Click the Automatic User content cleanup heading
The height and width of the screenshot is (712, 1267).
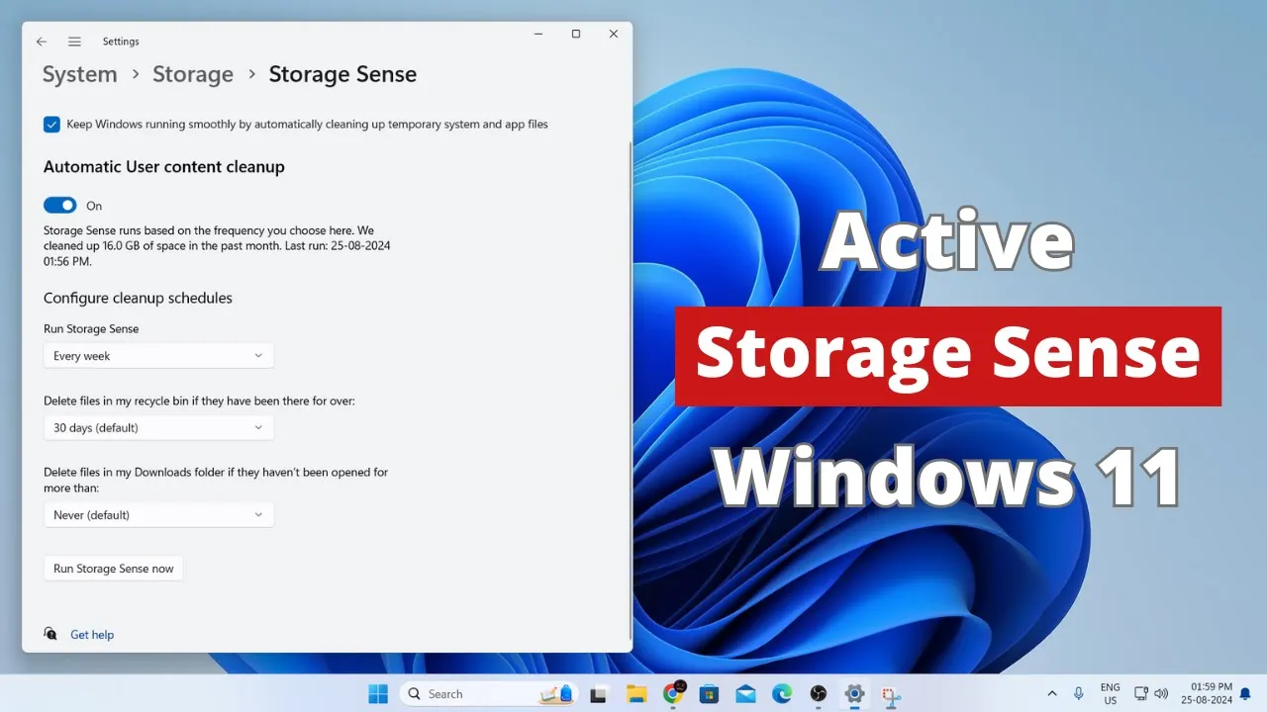(164, 167)
